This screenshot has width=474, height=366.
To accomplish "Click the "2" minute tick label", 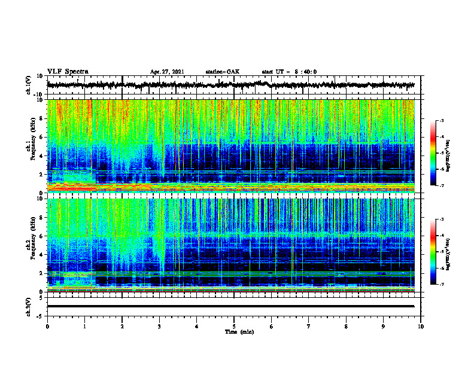I will pyautogui.click(x=122, y=327).
